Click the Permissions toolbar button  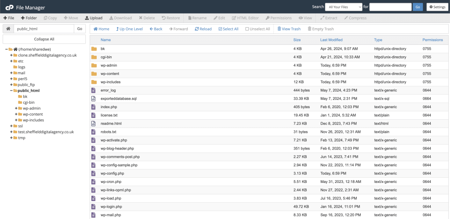(279, 18)
